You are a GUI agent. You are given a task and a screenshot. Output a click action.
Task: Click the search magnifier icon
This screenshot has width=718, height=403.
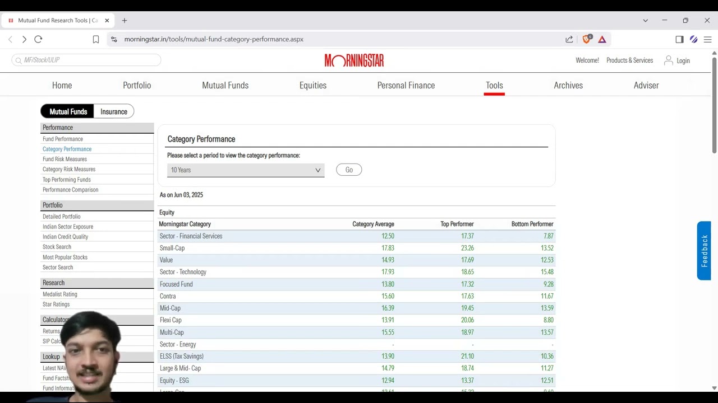pos(19,60)
